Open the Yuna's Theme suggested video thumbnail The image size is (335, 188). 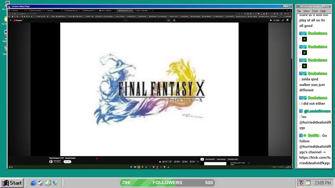(215, 164)
